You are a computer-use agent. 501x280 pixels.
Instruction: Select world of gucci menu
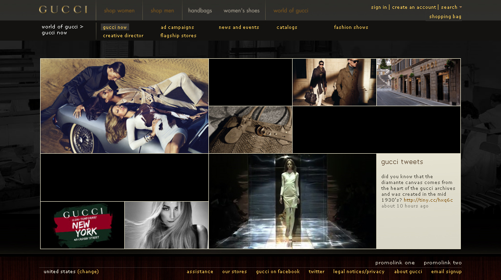coord(291,11)
